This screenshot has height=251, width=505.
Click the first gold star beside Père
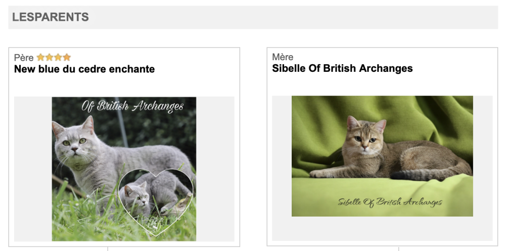40,58
